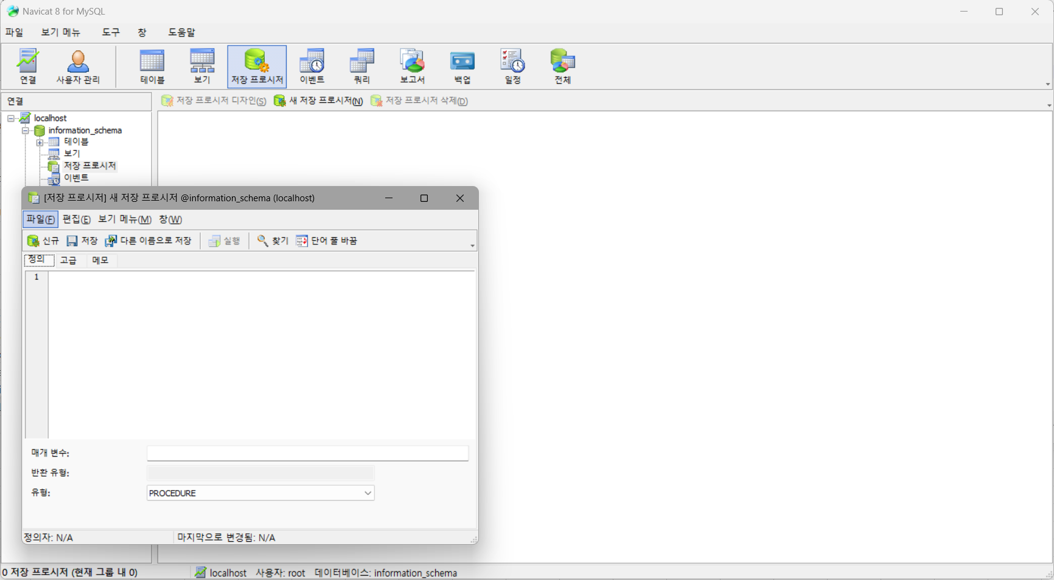Open the 일정 (Schedule) toolbar icon
Viewport: 1054px width, 580px height.
click(512, 66)
